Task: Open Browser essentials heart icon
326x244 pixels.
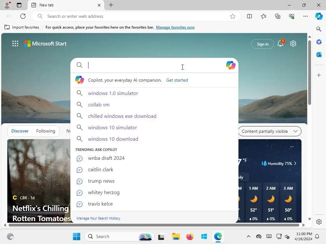Action: (x=292, y=16)
